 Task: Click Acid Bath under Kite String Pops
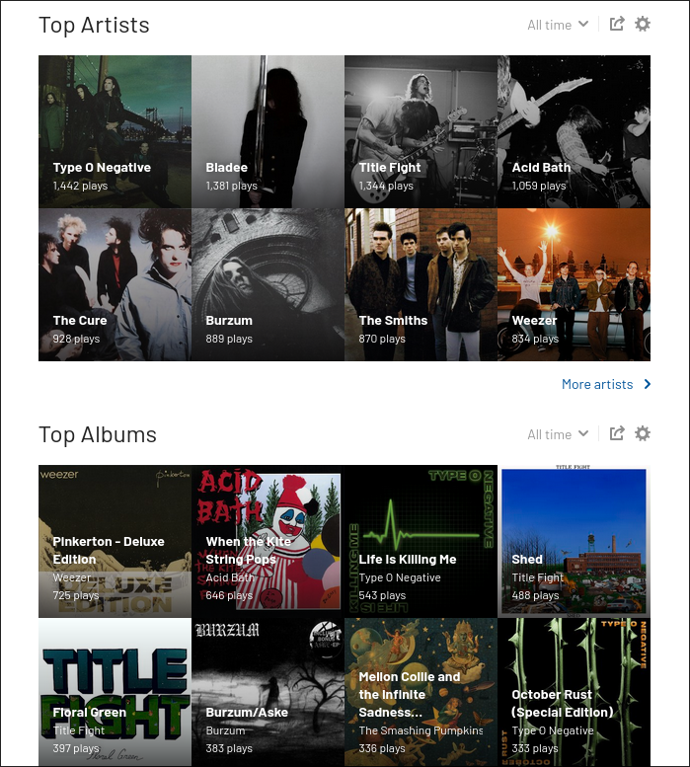230,577
